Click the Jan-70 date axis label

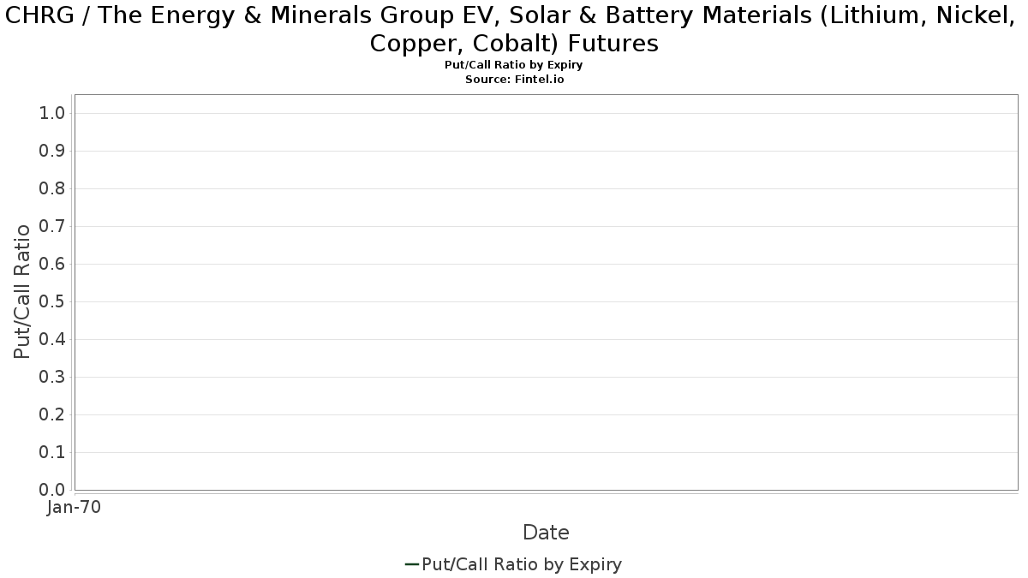(x=74, y=507)
